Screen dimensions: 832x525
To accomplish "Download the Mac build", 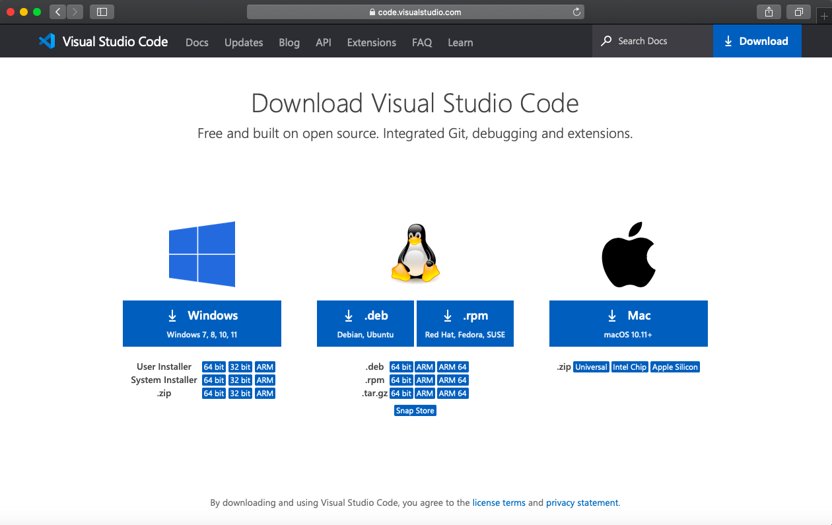I will tap(629, 324).
